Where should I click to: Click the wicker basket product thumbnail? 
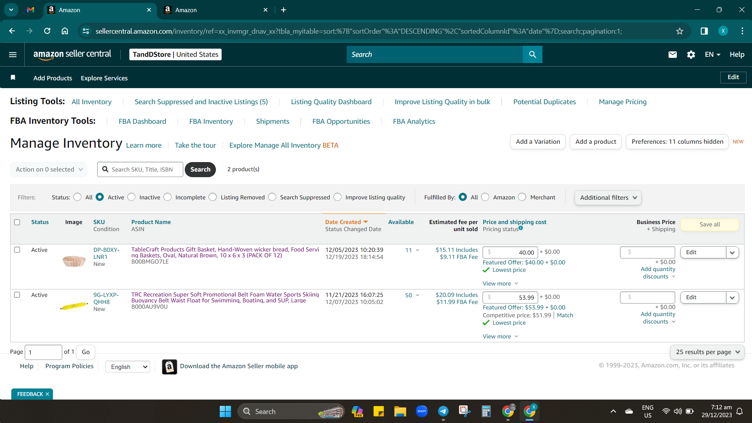(74, 260)
